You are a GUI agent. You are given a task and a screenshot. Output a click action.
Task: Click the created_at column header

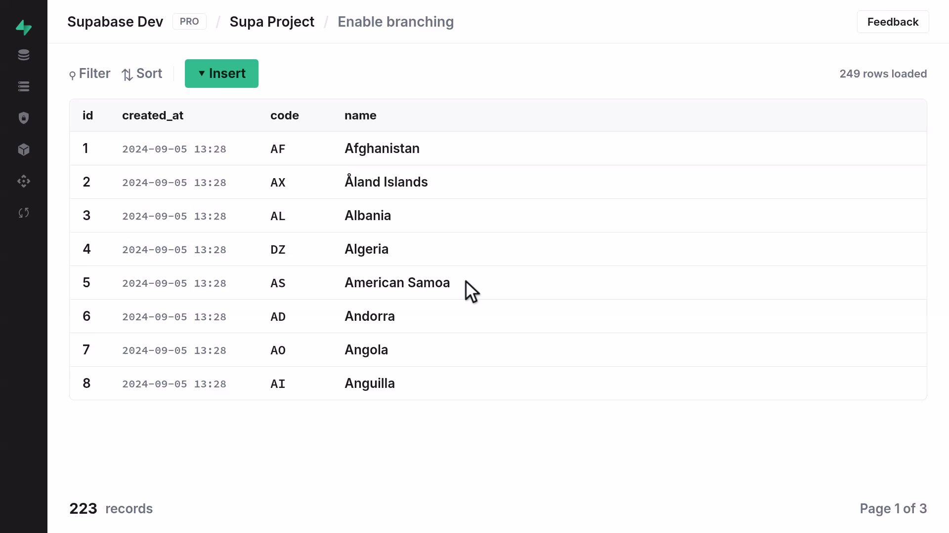(x=153, y=115)
